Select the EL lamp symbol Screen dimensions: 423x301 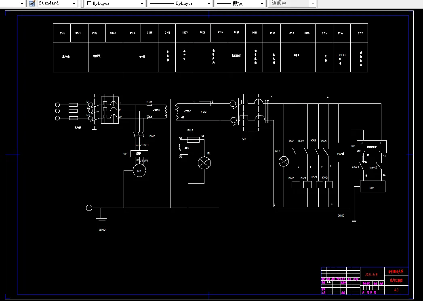[204, 163]
